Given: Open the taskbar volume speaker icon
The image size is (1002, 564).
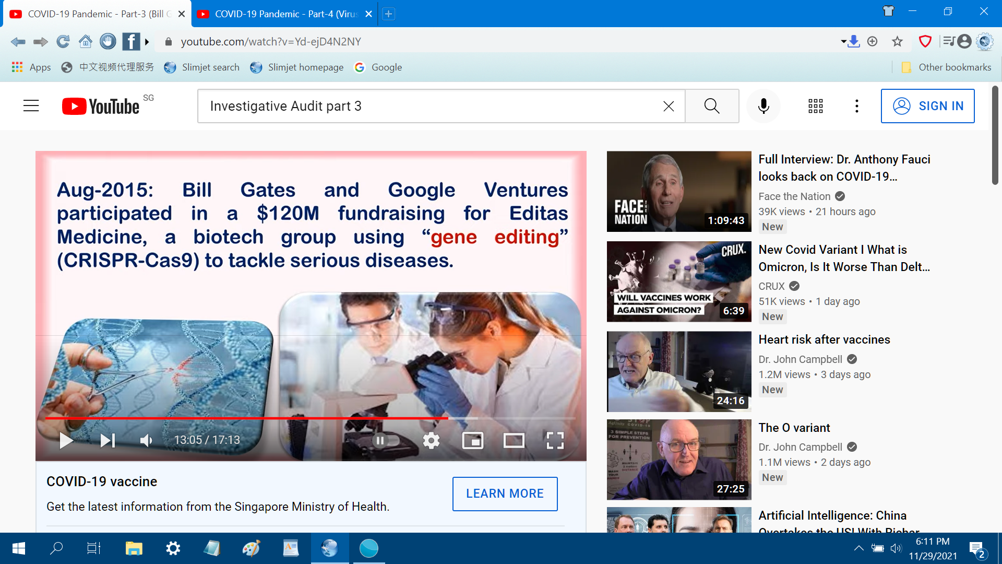Looking at the screenshot, I should click(896, 548).
